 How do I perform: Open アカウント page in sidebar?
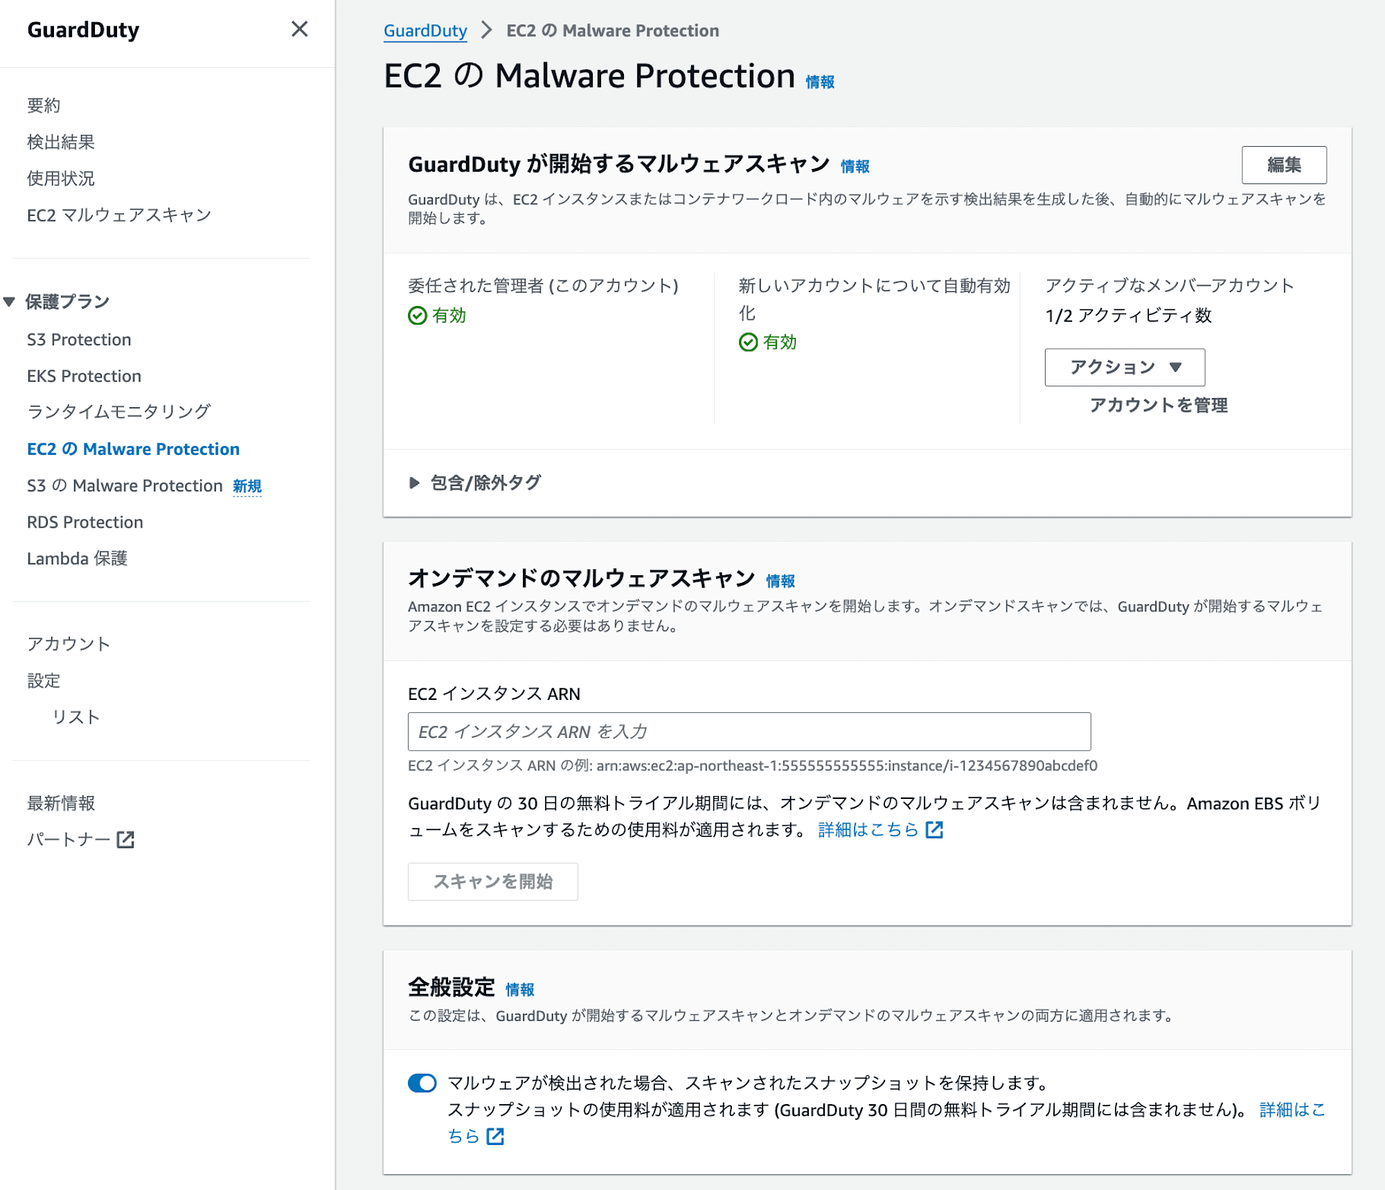click(x=69, y=644)
